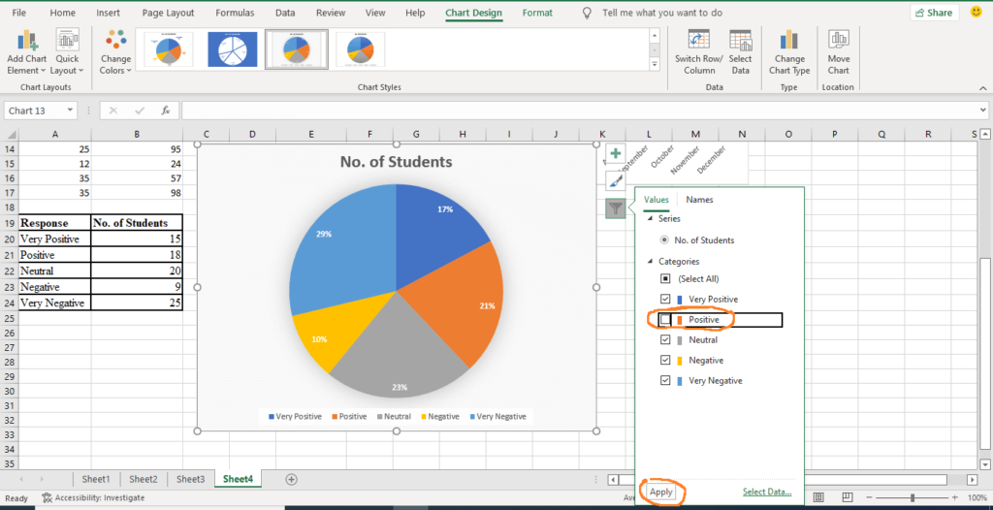The height and width of the screenshot is (510, 993).
Task: Add a new sheet with plus button
Action: [x=291, y=480]
